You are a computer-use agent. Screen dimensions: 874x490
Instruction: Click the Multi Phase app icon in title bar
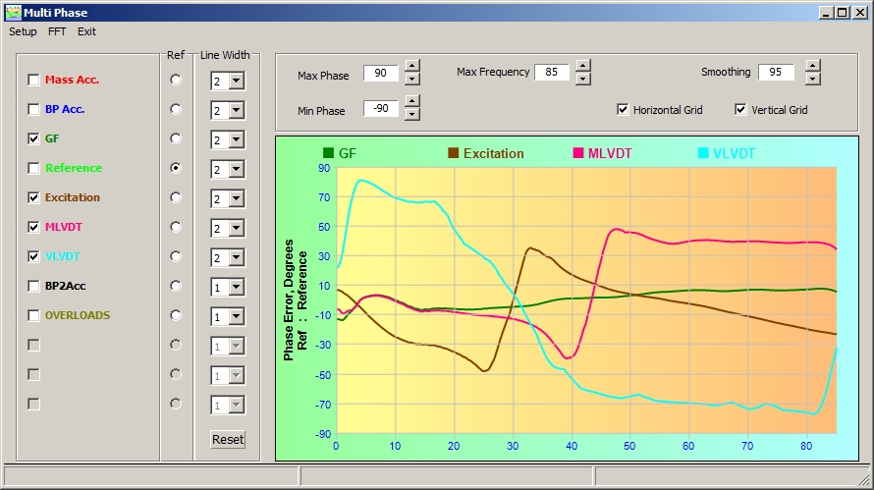[x=14, y=12]
